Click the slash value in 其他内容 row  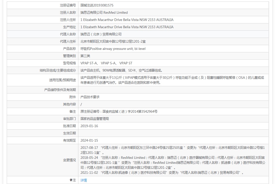[81, 104]
